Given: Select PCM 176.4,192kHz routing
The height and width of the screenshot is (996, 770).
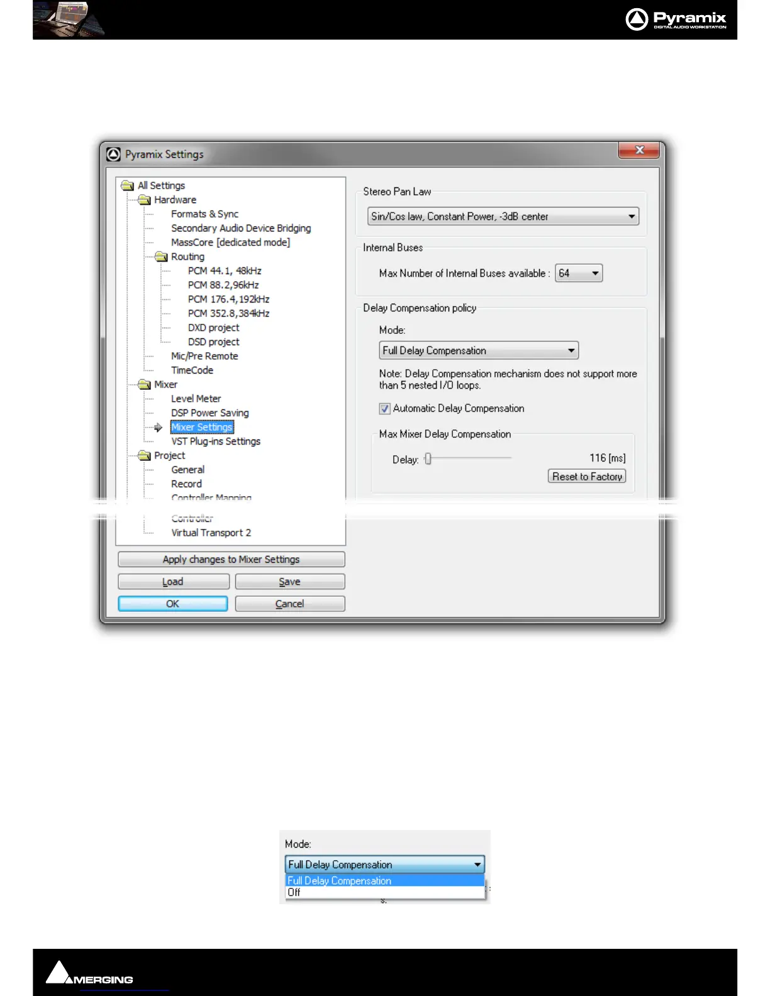Looking at the screenshot, I should click(228, 299).
